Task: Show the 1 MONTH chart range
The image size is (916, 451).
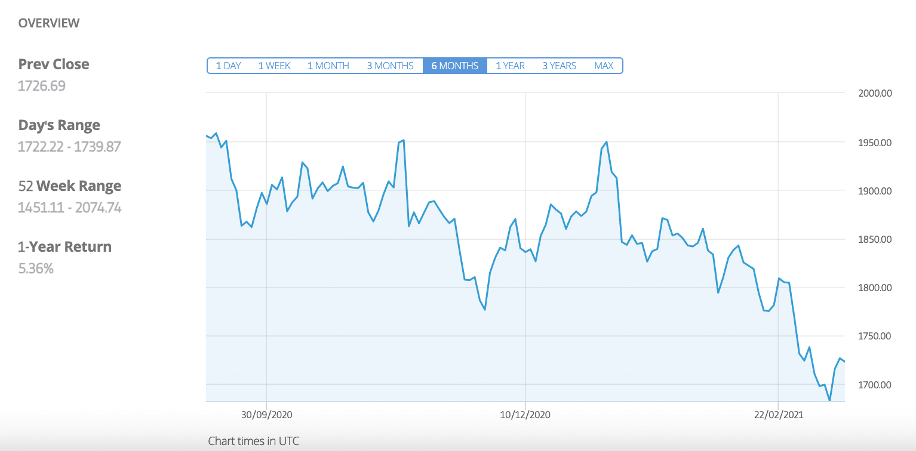Action: pyautogui.click(x=328, y=66)
